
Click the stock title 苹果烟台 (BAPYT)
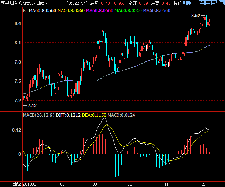click(x=16, y=3)
